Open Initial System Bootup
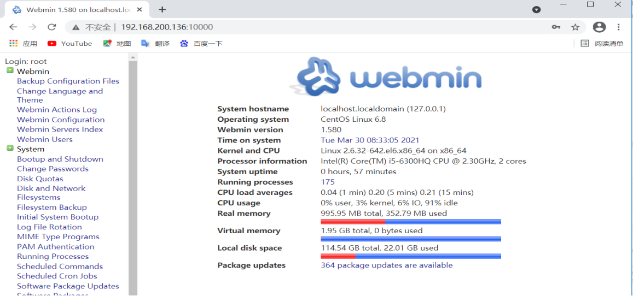Screen dimensions: 633x296 (57, 217)
